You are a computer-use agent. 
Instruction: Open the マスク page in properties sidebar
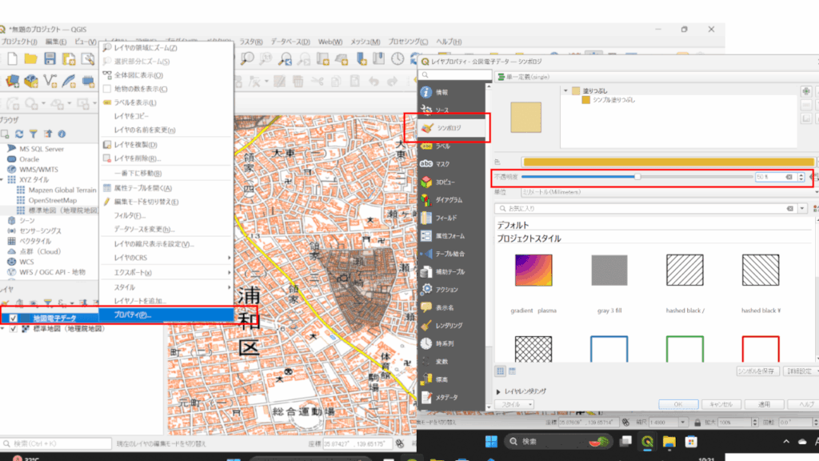point(452,164)
